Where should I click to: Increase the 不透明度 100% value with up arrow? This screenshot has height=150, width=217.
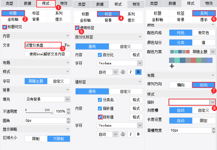pos(68,110)
